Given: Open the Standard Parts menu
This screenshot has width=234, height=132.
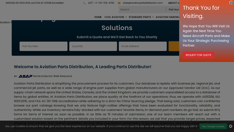Looking at the screenshot, I should pos(140,17).
